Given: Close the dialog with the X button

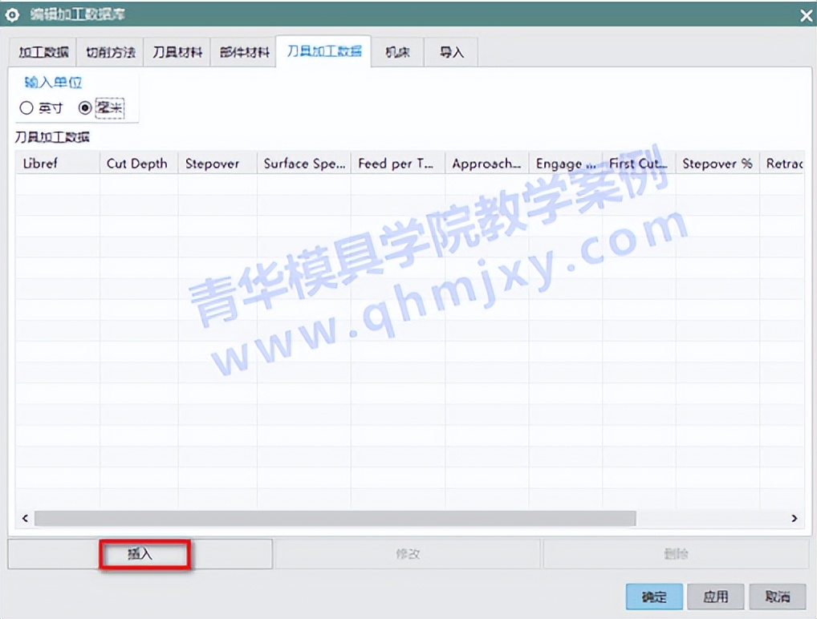Looking at the screenshot, I should (806, 16).
